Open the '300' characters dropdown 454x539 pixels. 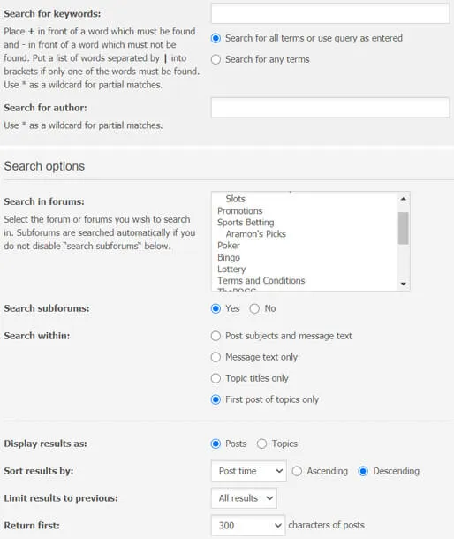tap(248, 525)
